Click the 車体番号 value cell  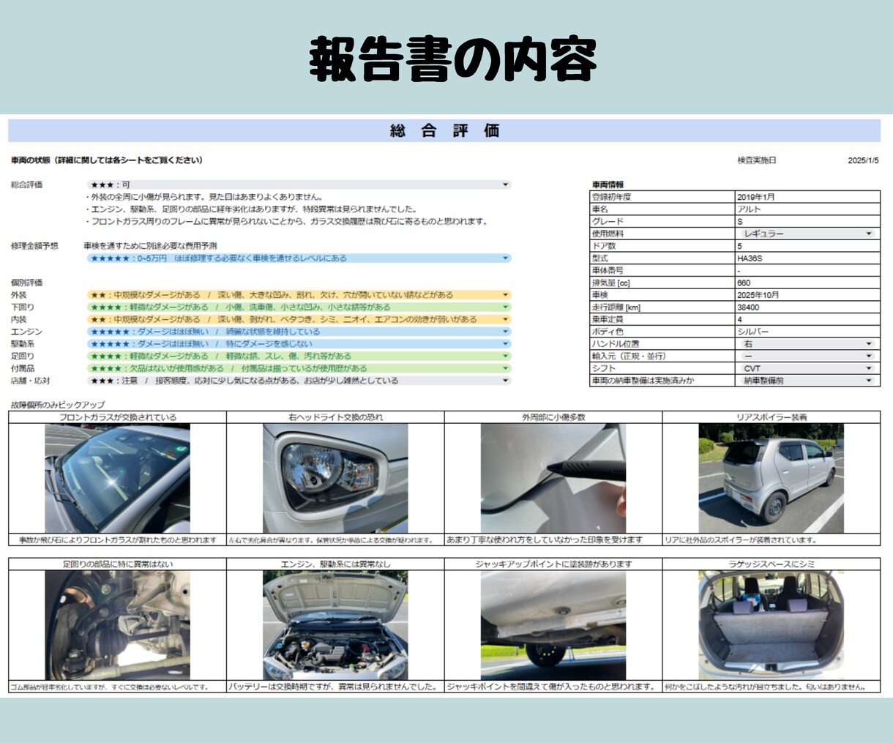click(x=807, y=270)
